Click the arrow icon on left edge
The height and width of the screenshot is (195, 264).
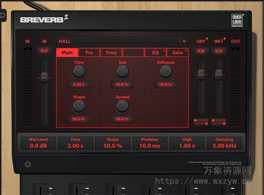pyautogui.click(x=3, y=15)
